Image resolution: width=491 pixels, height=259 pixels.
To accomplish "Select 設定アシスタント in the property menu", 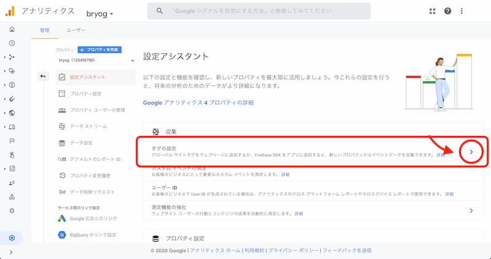I will coord(96,77).
